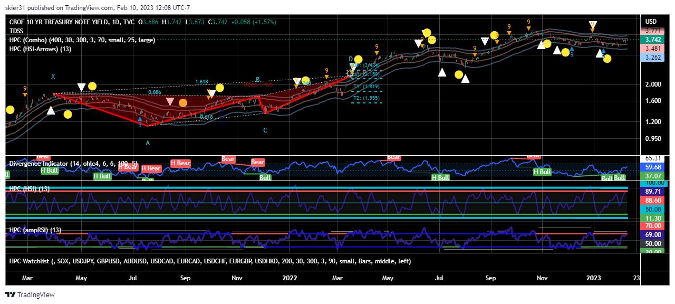Click the harmonic point X label
The image size is (675, 304).
(53, 77)
